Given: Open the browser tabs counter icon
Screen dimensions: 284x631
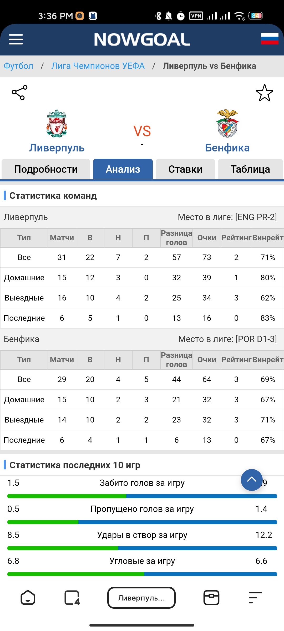Looking at the screenshot, I should (x=72, y=598).
